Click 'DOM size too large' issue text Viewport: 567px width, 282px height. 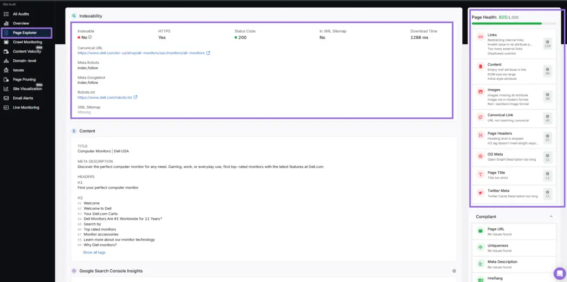pyautogui.click(x=501, y=74)
